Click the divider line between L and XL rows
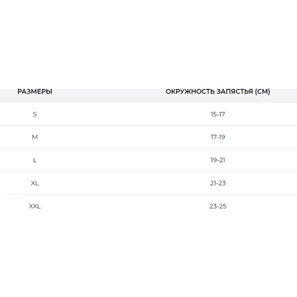Image resolution: width=297 pixels, height=297 pixels. pyautogui.click(x=148, y=172)
